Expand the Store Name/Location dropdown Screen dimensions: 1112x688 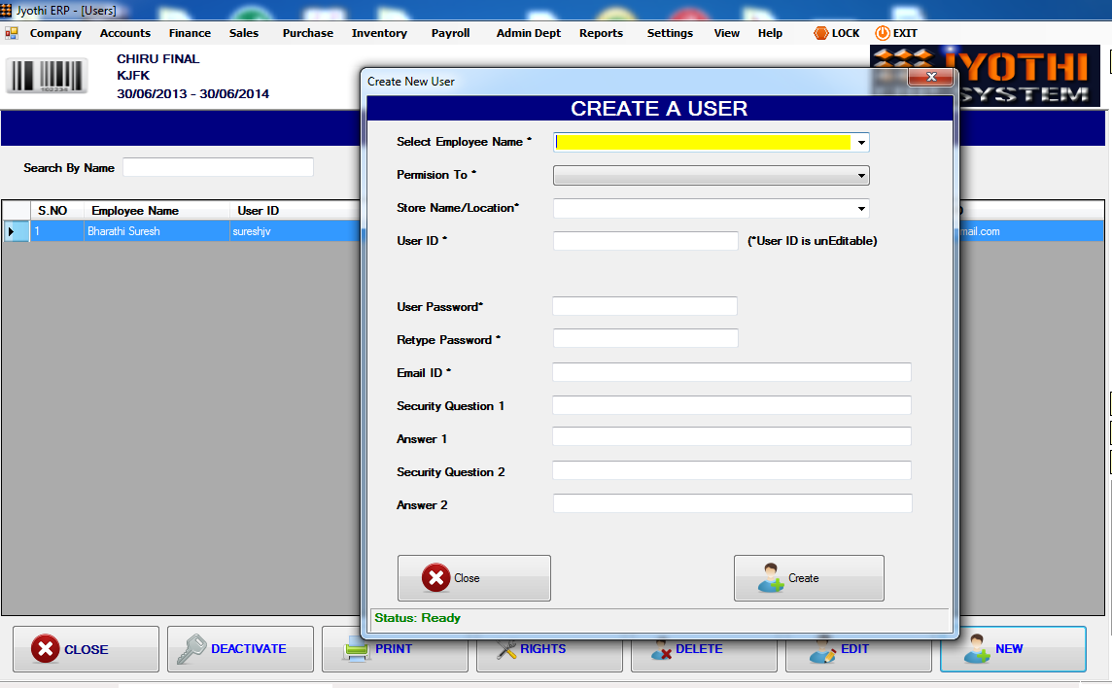click(861, 207)
